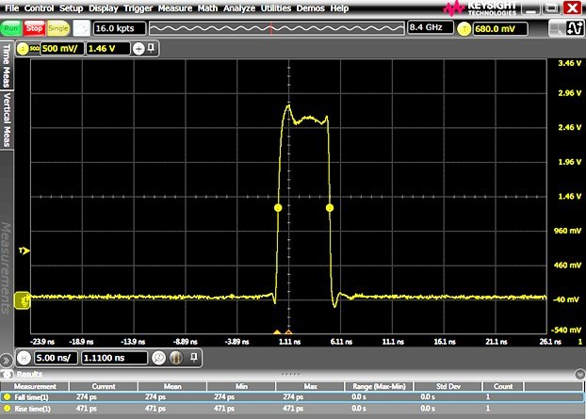Click the white autoscale waveform icon
The height and width of the screenshot is (419, 586).
tap(81, 28)
